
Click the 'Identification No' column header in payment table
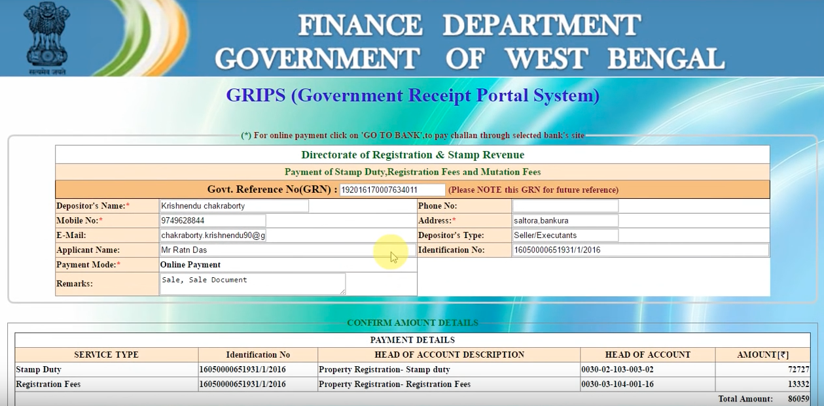[258, 355]
